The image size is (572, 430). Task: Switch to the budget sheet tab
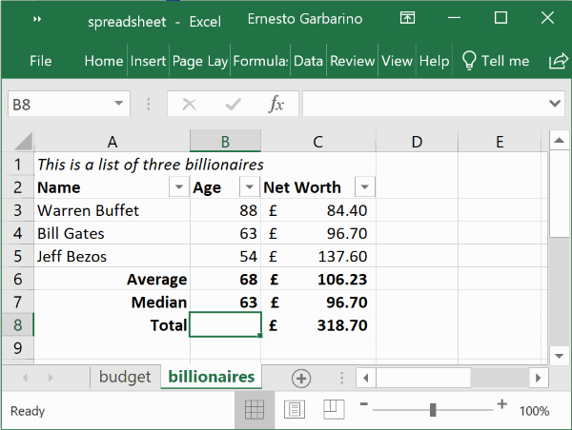[x=125, y=377]
